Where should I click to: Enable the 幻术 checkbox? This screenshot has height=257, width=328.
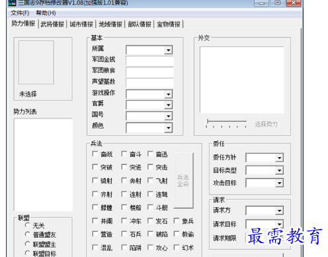coord(177,247)
